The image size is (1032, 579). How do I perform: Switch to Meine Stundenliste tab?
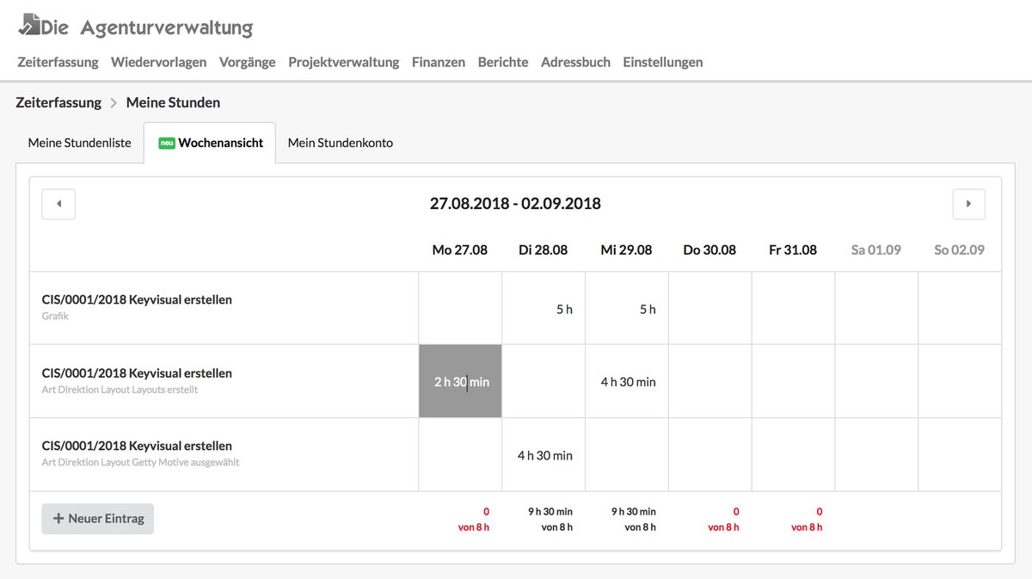point(80,143)
